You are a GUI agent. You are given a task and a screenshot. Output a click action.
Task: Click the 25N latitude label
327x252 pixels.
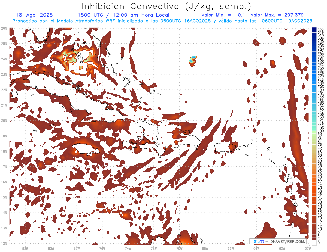4,43
